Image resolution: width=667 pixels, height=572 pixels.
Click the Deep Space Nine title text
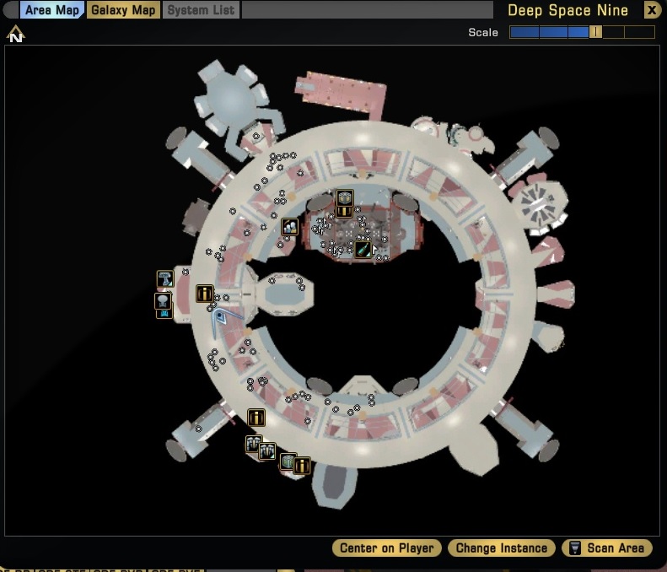pyautogui.click(x=567, y=10)
